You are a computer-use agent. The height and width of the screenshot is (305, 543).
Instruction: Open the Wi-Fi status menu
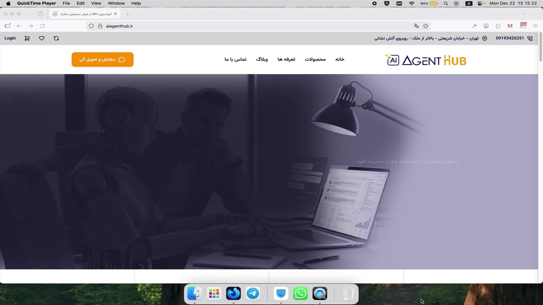coord(411,3)
